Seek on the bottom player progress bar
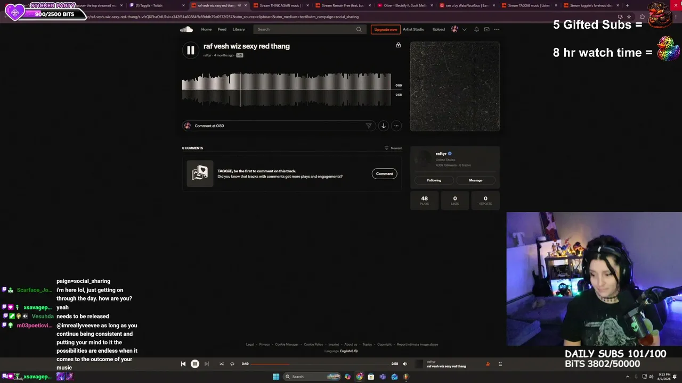The height and width of the screenshot is (383, 682). point(321,364)
